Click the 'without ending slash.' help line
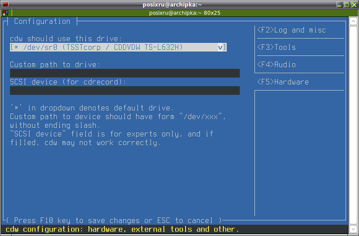 pyautogui.click(x=55, y=125)
